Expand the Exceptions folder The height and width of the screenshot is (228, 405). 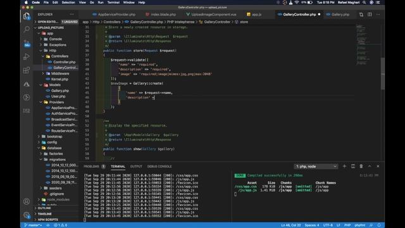(x=58, y=45)
